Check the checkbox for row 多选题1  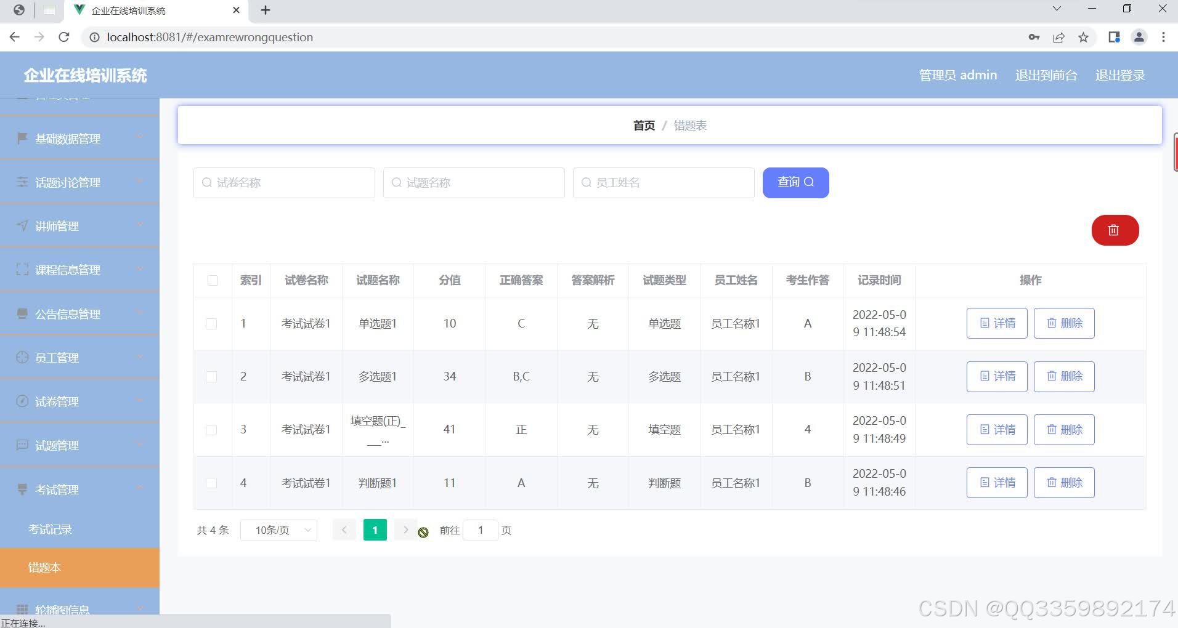pyautogui.click(x=211, y=377)
